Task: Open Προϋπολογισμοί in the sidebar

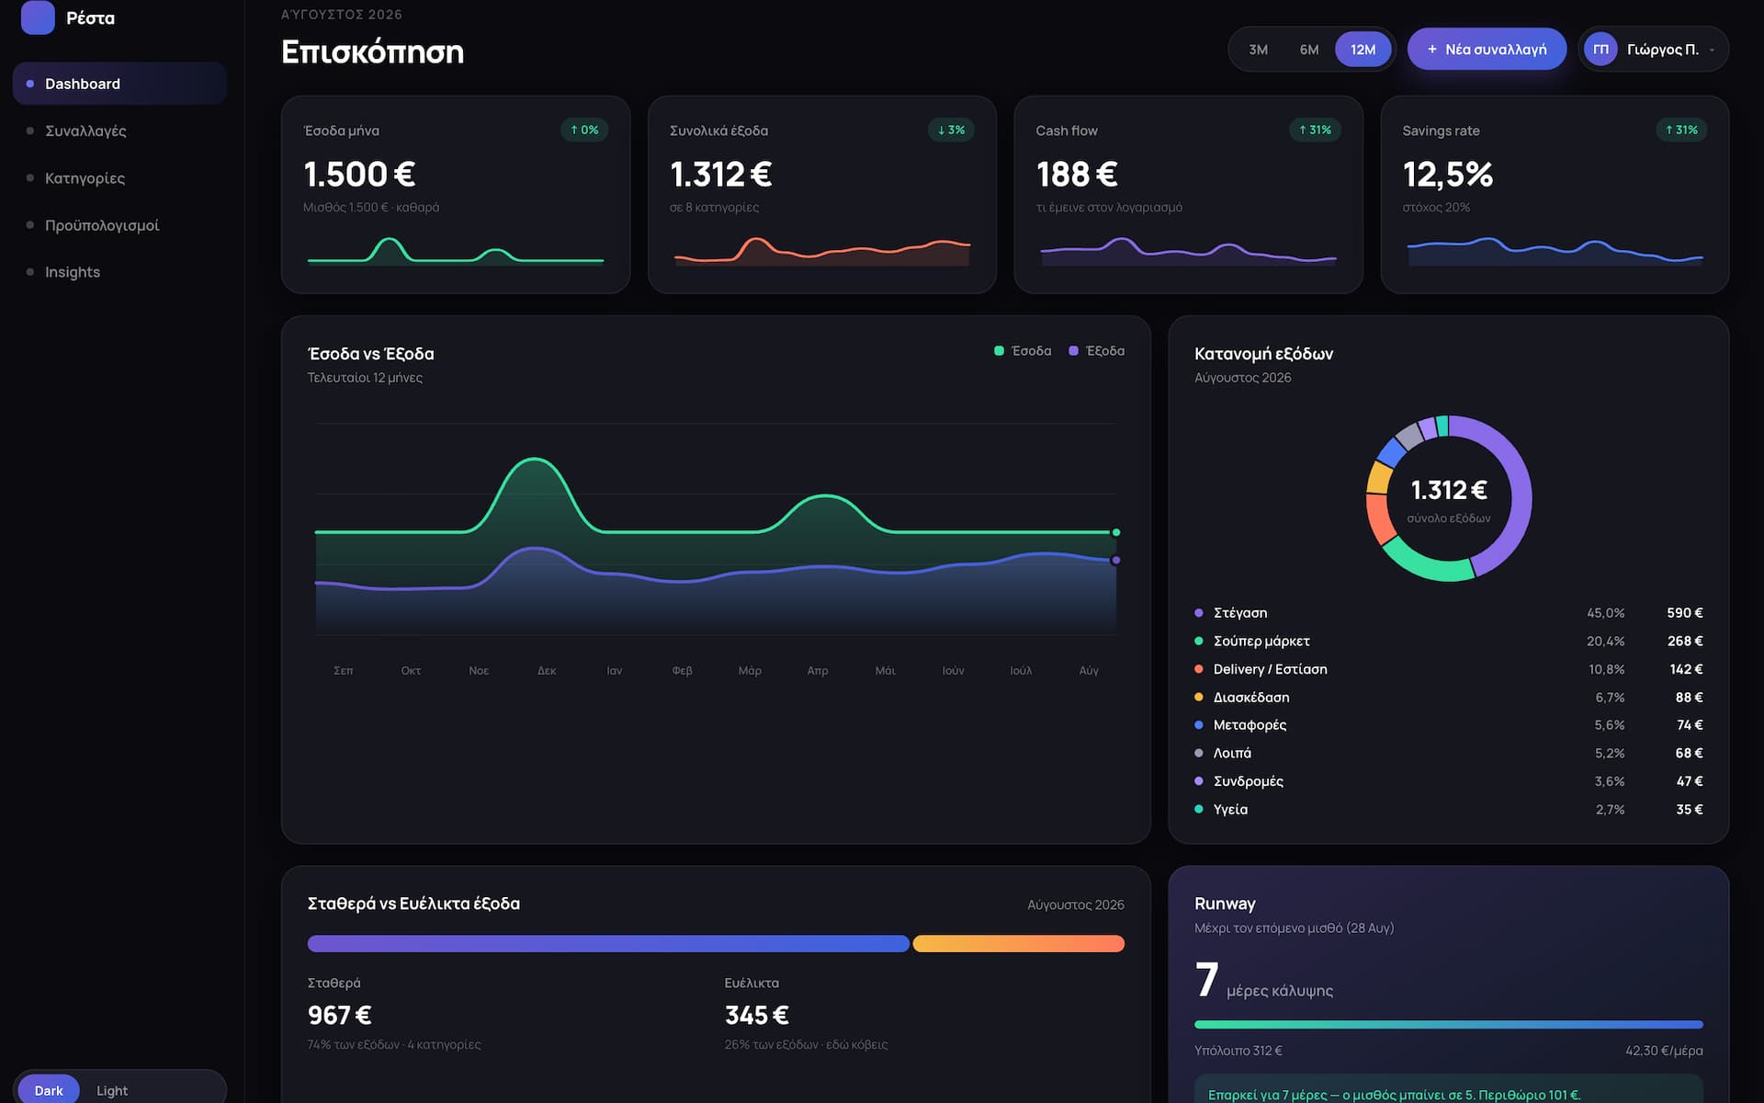Action: (119, 225)
